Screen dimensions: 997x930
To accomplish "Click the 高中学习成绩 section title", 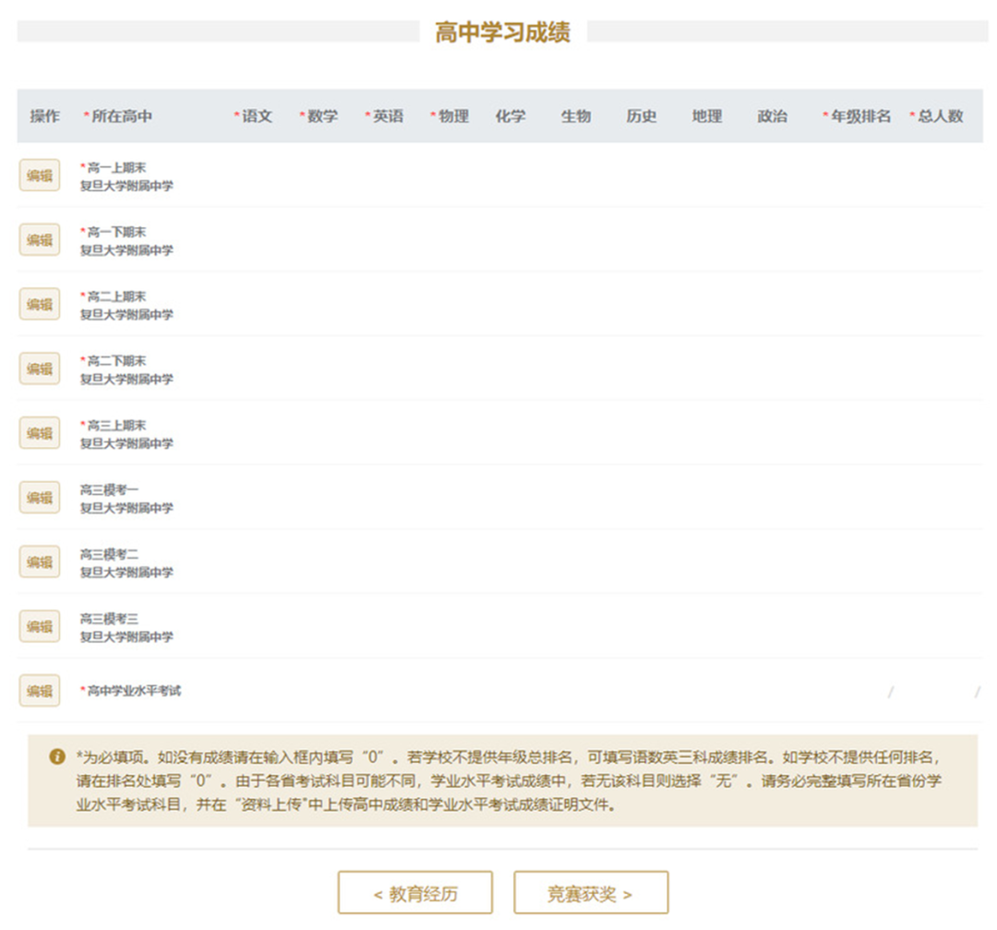I will click(503, 32).
